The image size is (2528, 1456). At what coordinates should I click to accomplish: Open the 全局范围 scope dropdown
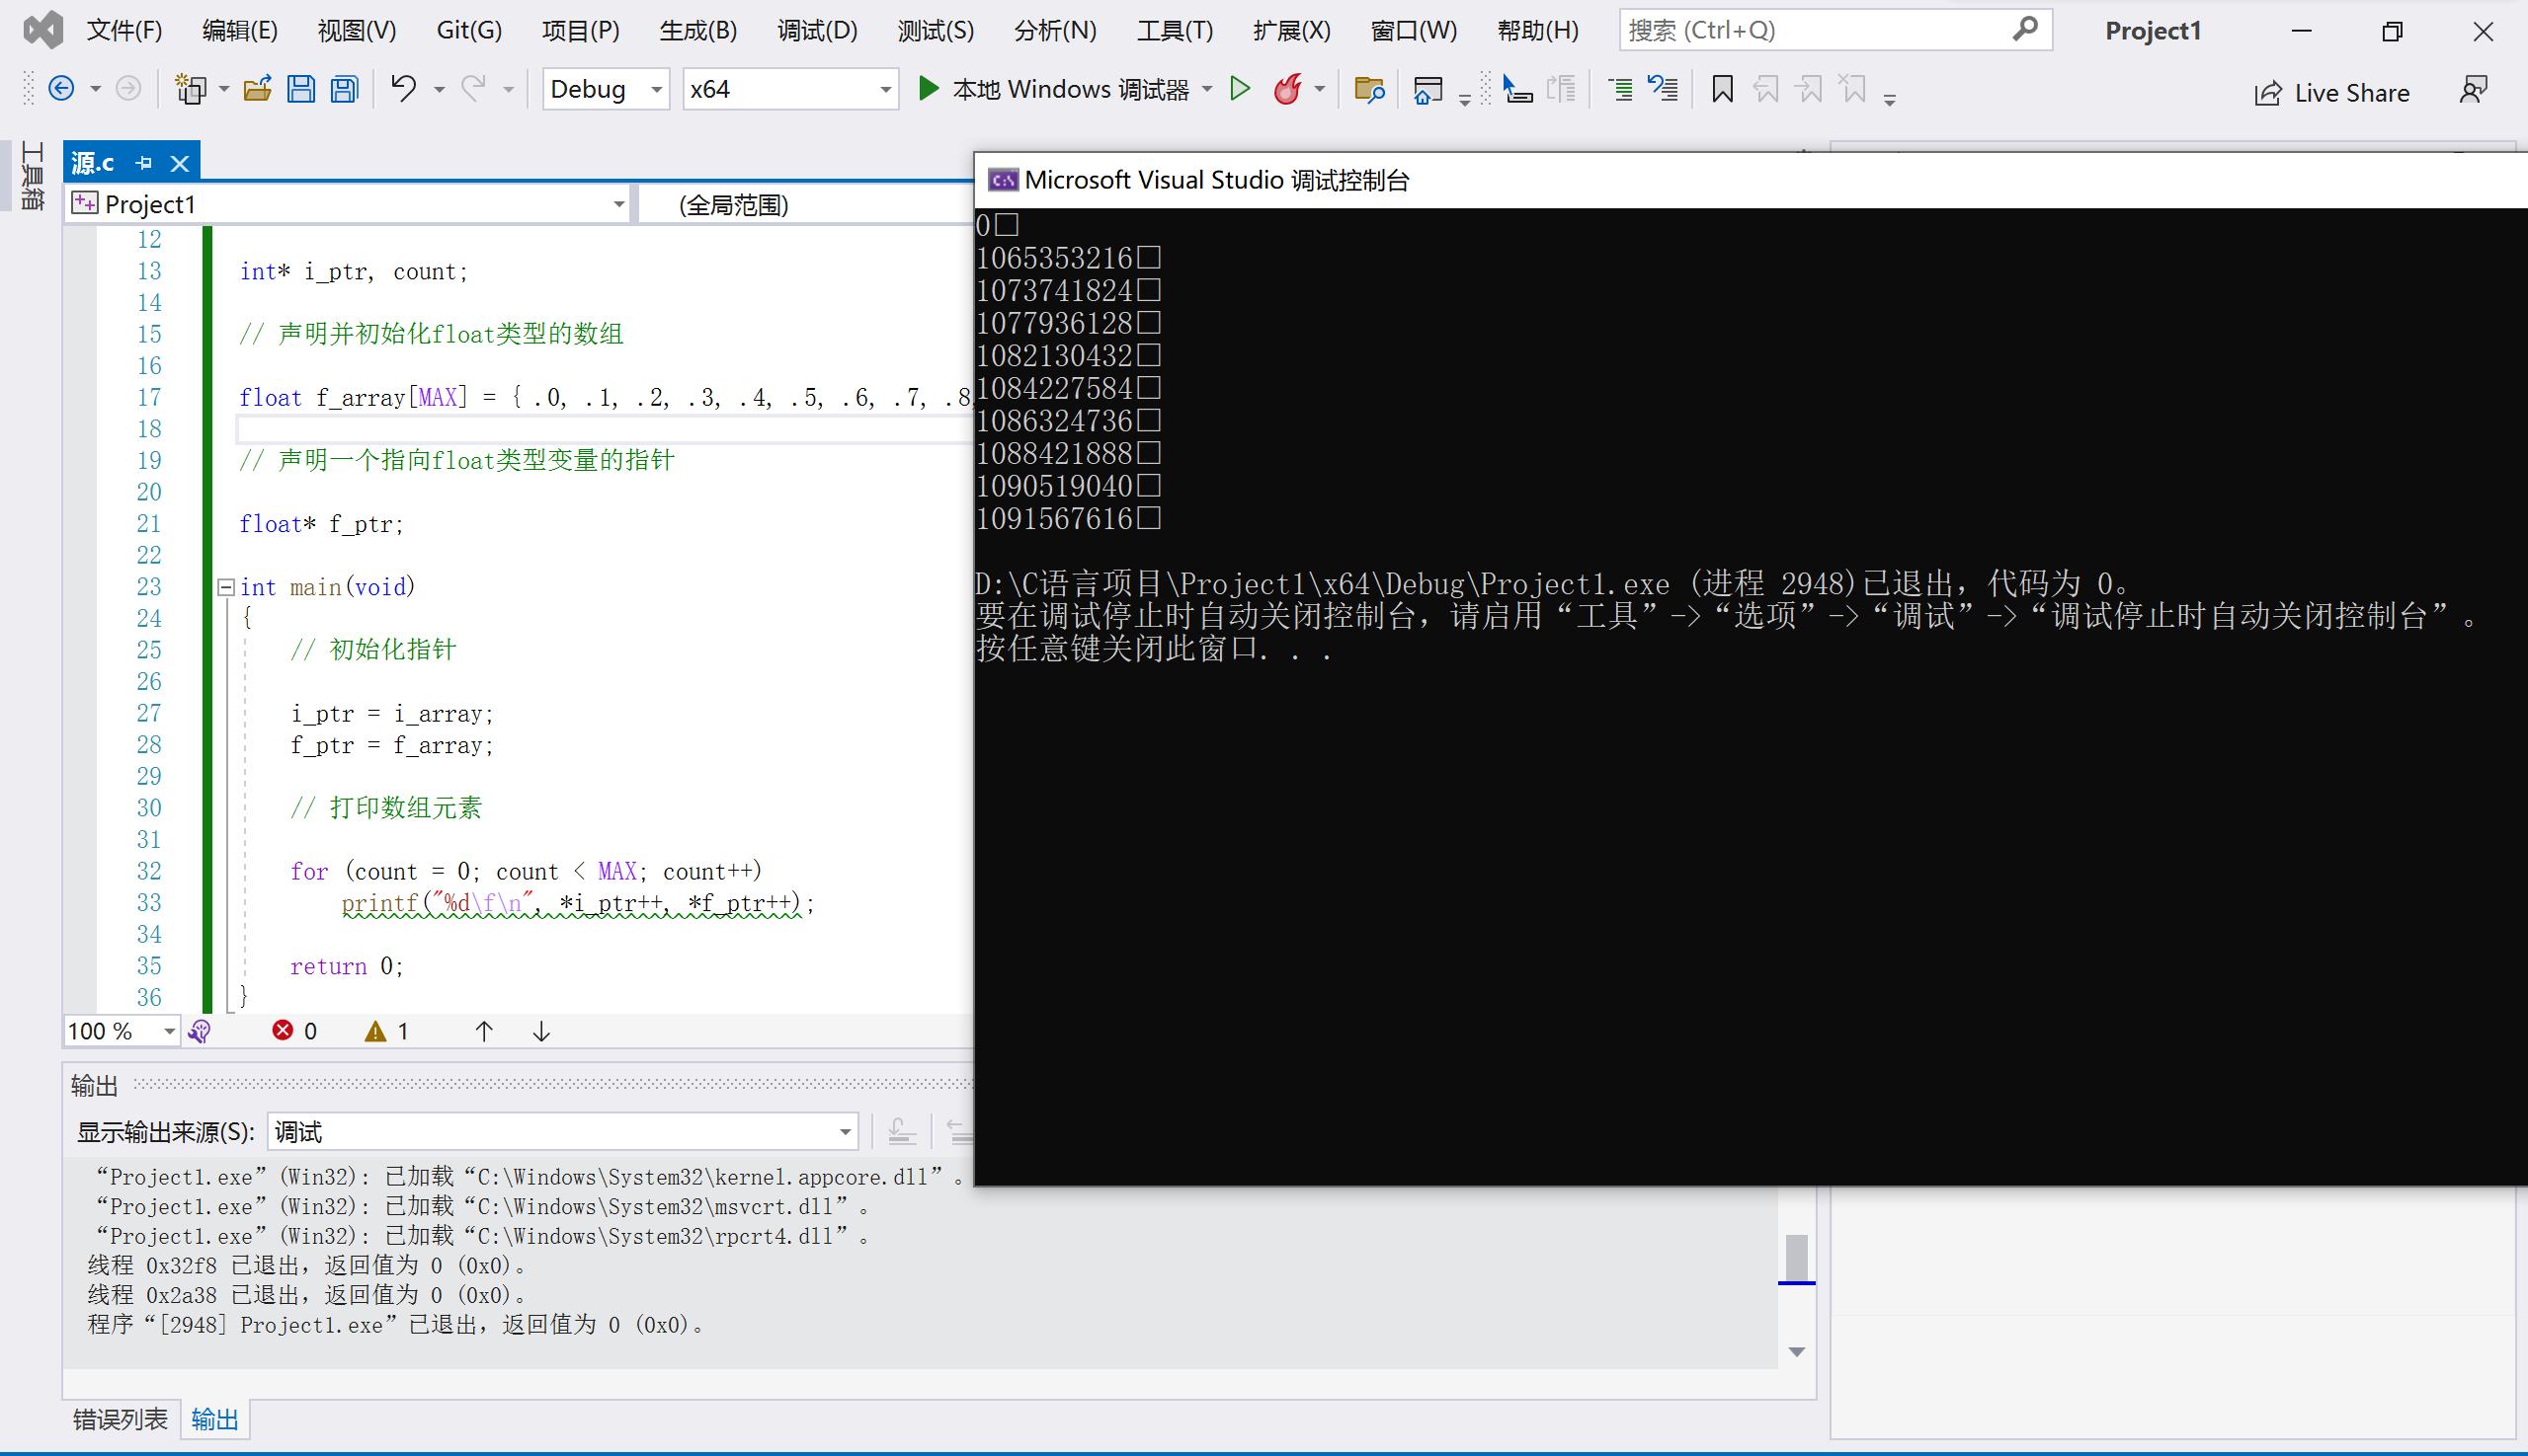[x=807, y=204]
